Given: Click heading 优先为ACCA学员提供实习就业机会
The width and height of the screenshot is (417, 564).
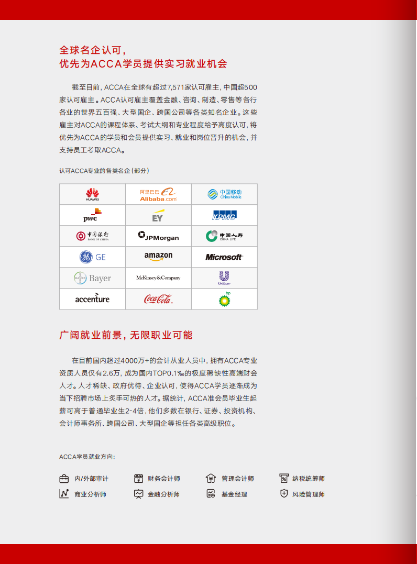Looking at the screenshot, I should pos(143,64).
